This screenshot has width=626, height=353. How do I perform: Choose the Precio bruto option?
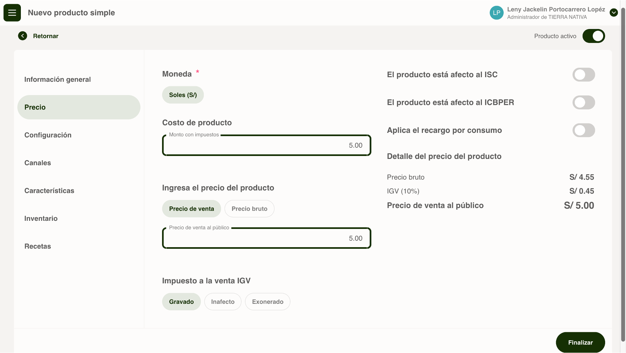pyautogui.click(x=249, y=209)
